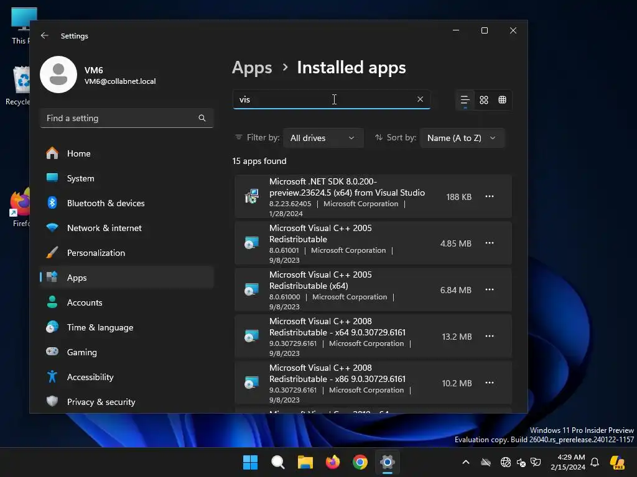Open taskbar Search

[278, 462]
